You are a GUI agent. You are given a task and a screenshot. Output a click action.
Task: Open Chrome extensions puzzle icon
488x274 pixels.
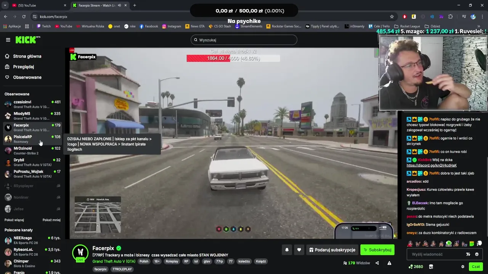(450, 17)
